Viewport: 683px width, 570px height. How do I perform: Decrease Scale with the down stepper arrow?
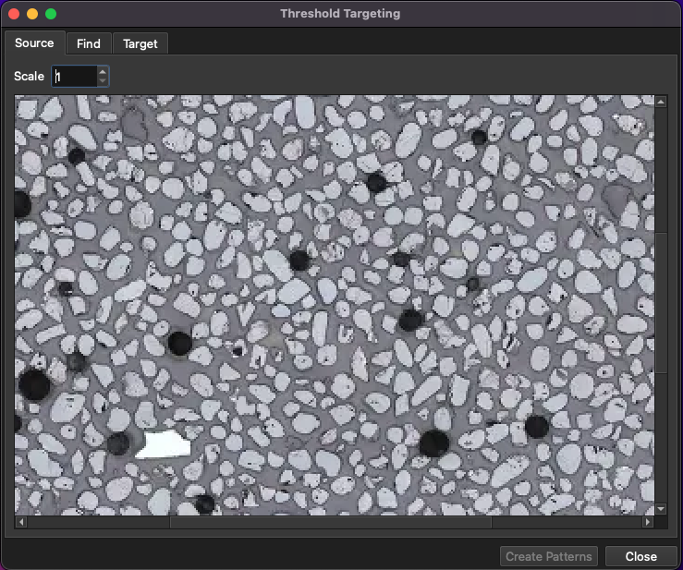[x=103, y=80]
